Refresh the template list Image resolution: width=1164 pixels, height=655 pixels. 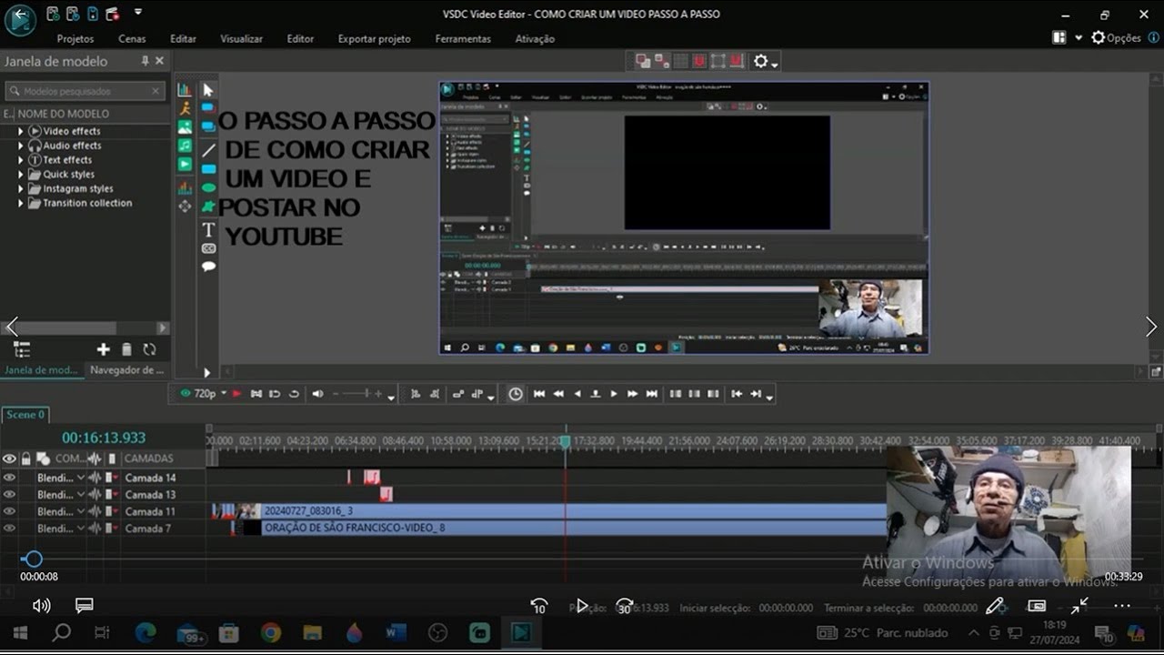149,349
